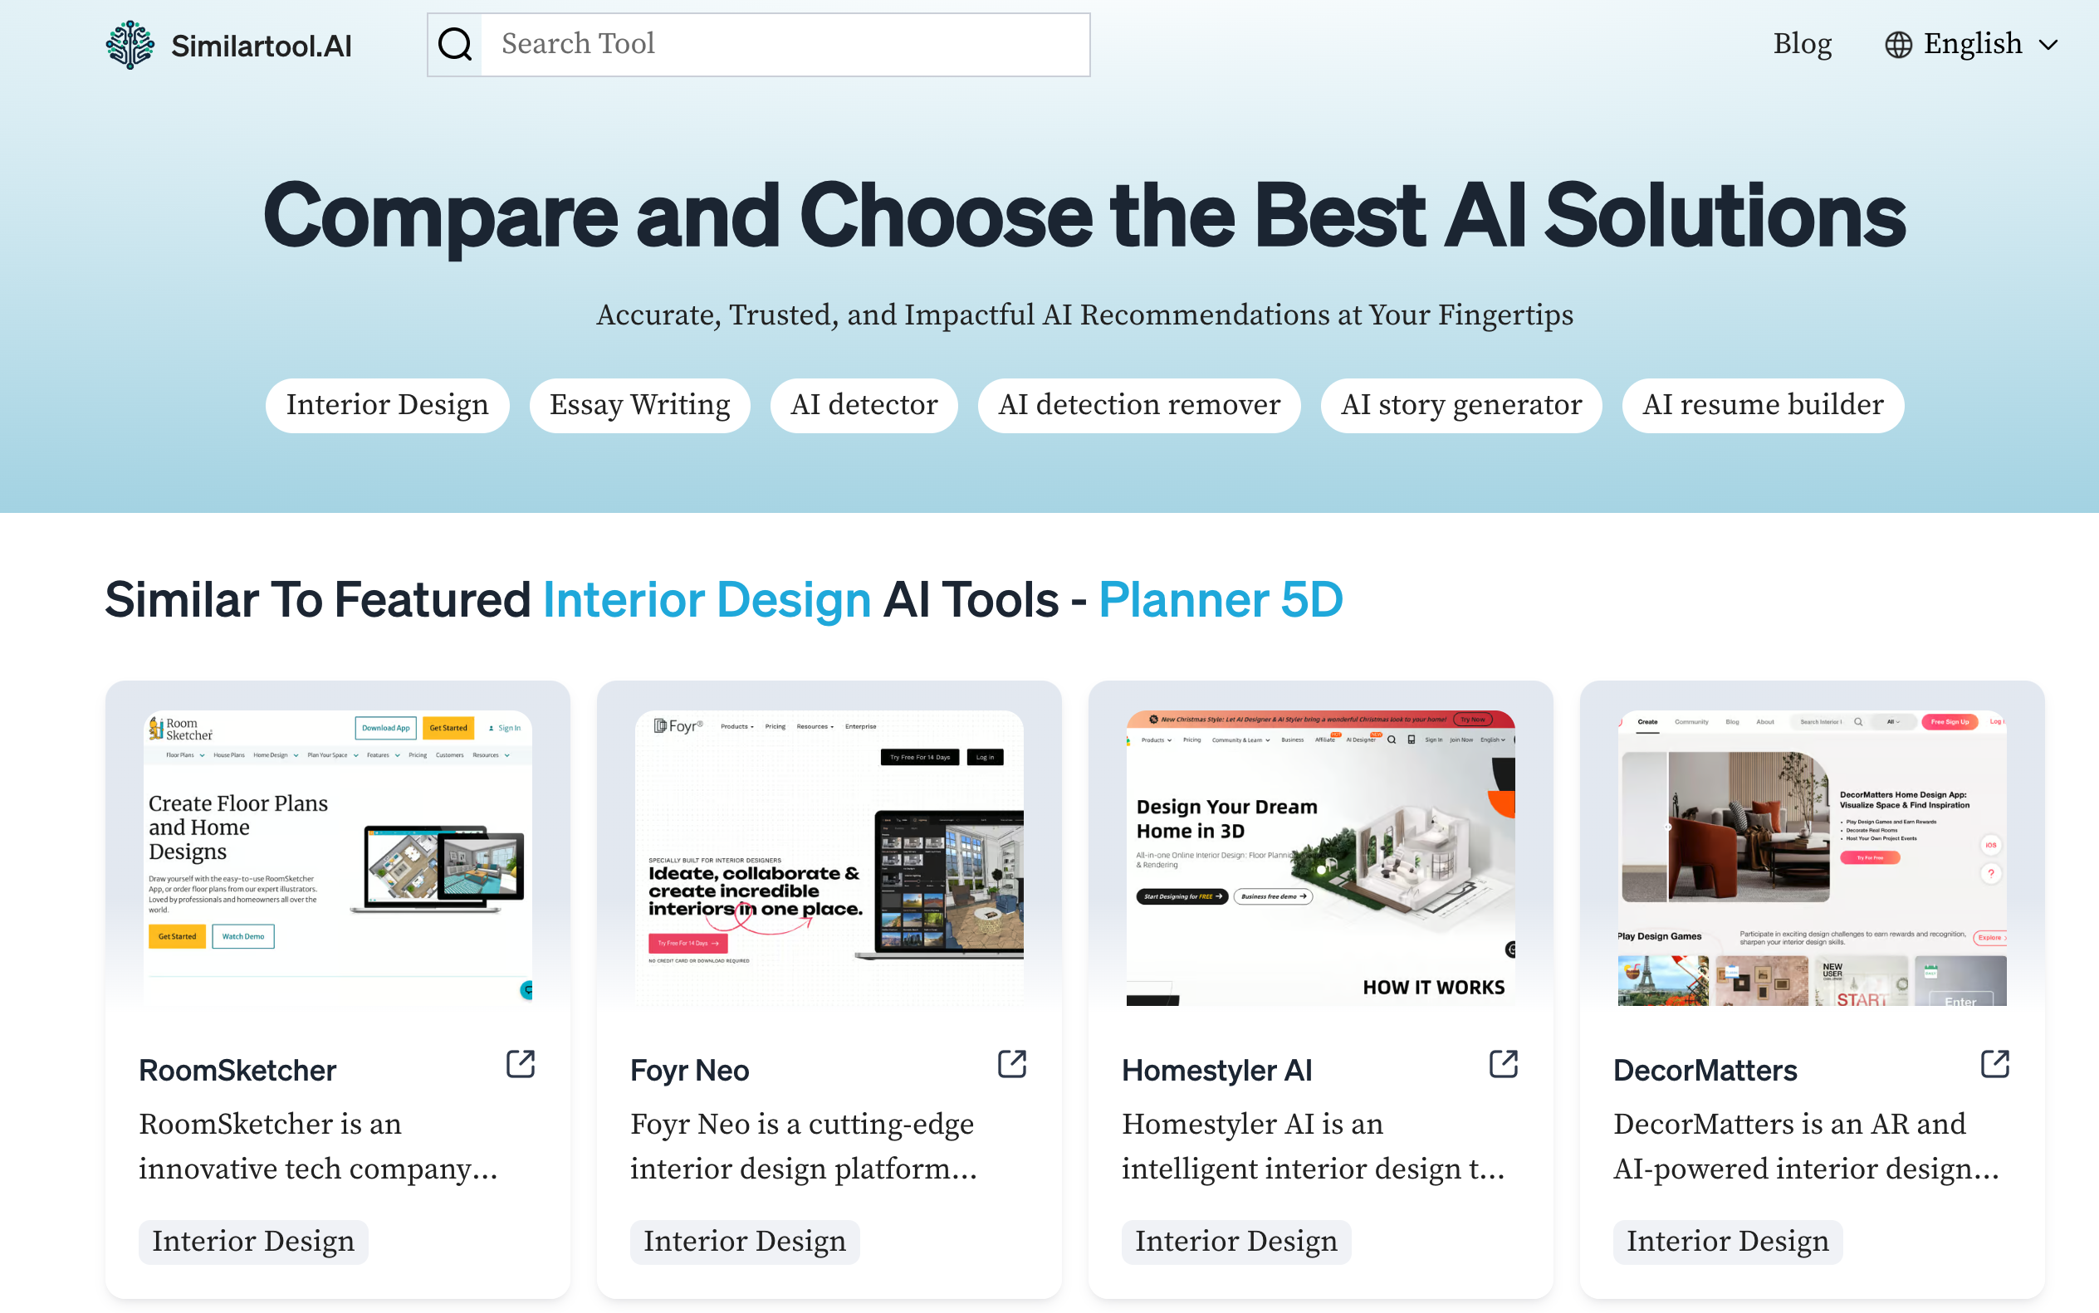Click the Interior Design tag under Foyr Neo
2099x1313 pixels.
click(x=745, y=1242)
